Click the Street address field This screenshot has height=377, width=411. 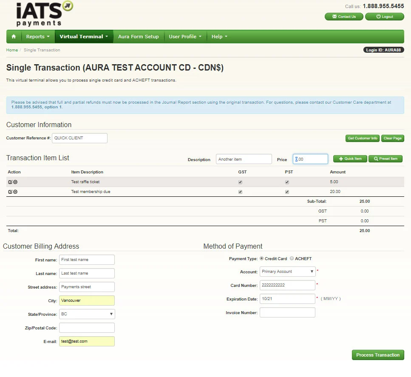pyautogui.click(x=87, y=287)
